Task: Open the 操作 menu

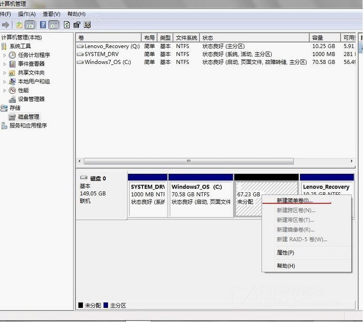Action: (x=27, y=14)
